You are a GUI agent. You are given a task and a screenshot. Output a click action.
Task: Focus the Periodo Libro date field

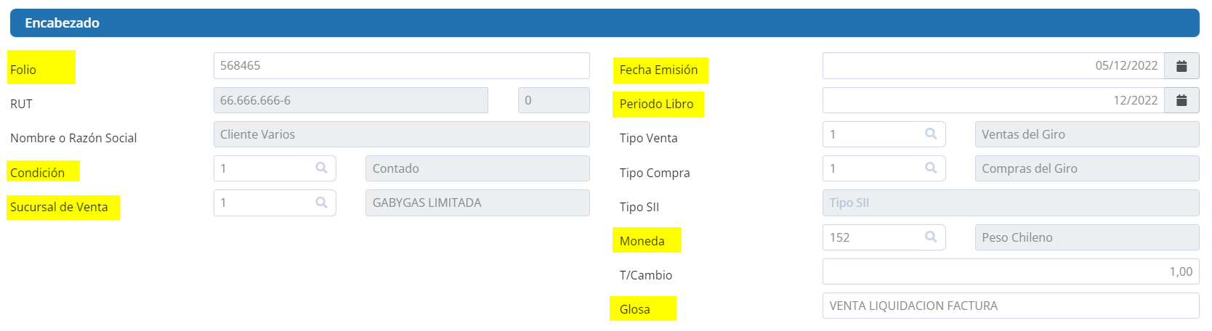(993, 100)
